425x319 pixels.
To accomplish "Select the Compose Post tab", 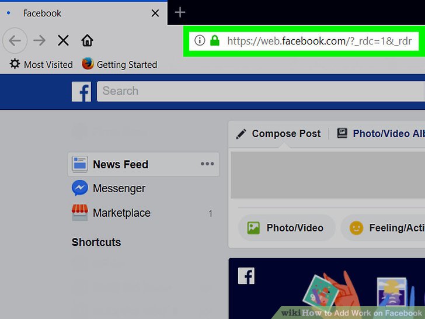I will coord(278,134).
